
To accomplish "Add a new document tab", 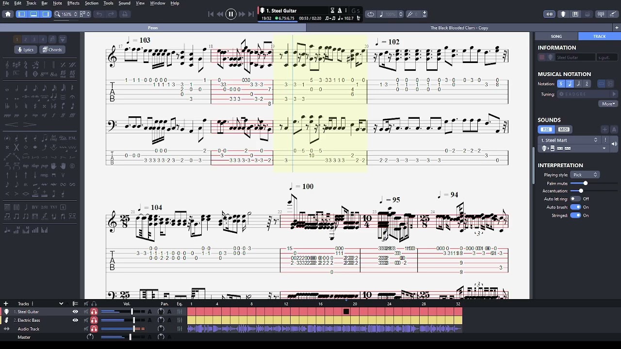I will (617, 28).
